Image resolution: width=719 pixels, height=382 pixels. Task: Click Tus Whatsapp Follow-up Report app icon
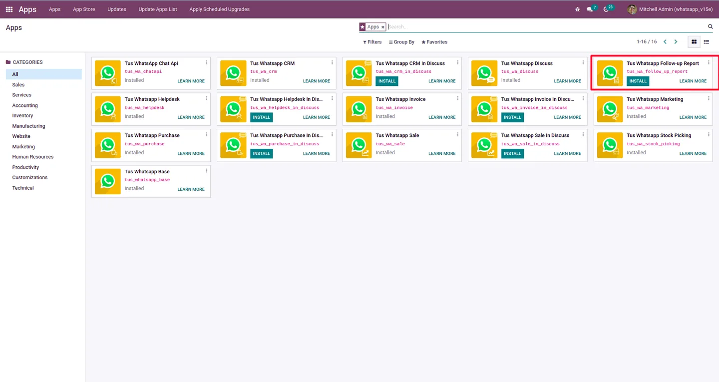click(x=610, y=73)
